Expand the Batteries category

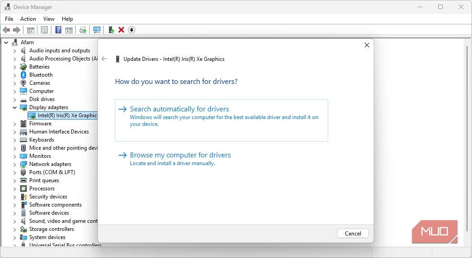pos(14,67)
